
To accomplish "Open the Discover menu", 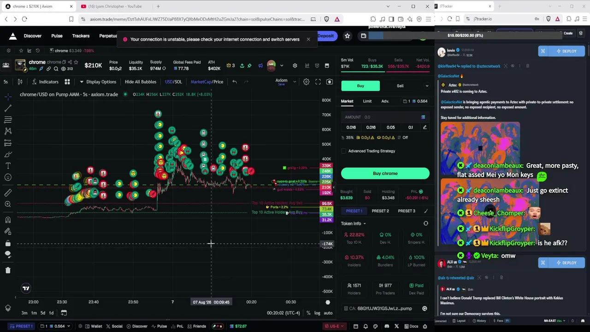I will [33, 36].
